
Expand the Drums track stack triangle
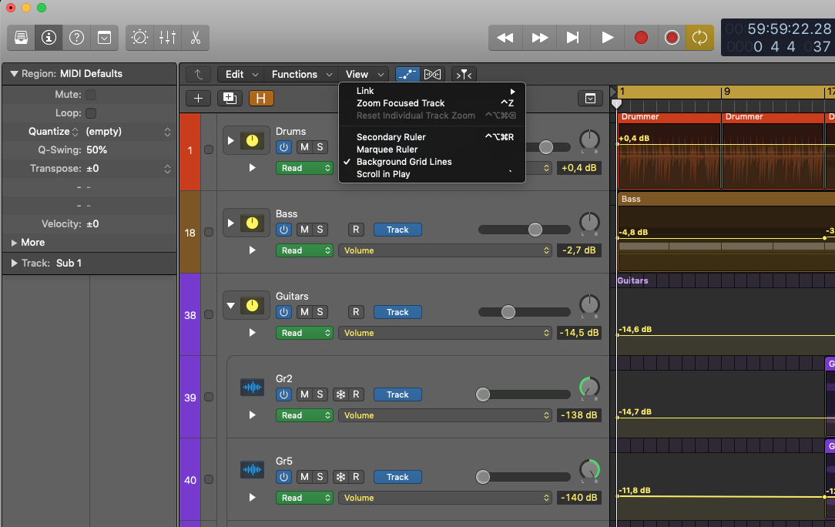click(x=230, y=141)
